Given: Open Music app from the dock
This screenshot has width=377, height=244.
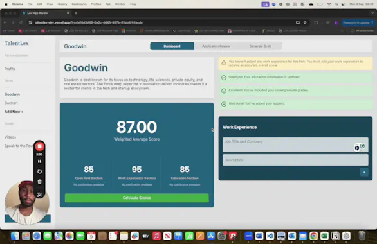Looking at the screenshot, I should pos(156,236).
